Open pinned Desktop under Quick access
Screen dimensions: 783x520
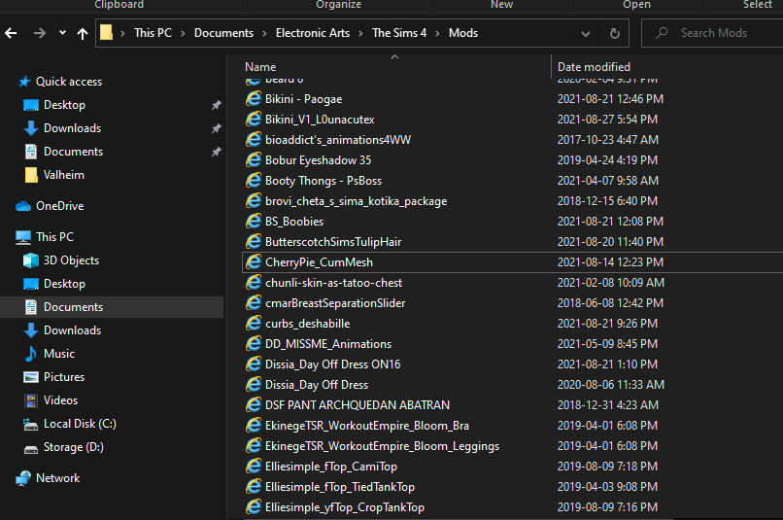(64, 105)
